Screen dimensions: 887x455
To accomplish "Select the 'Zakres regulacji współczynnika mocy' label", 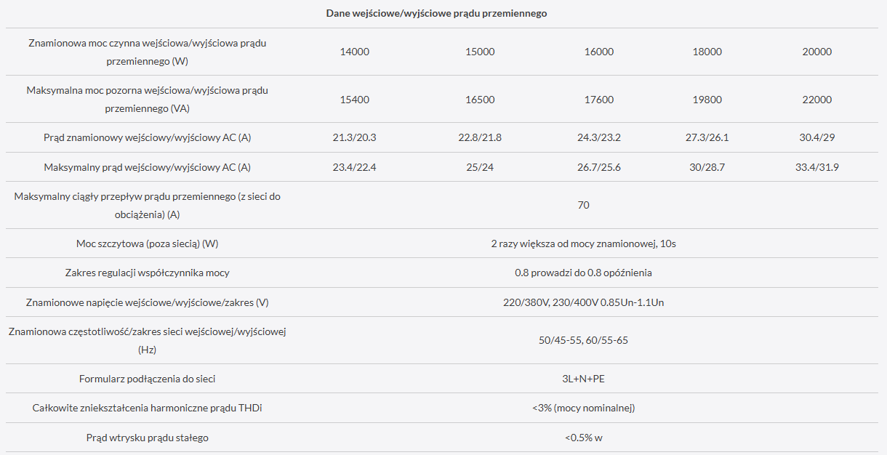I will [x=147, y=273].
